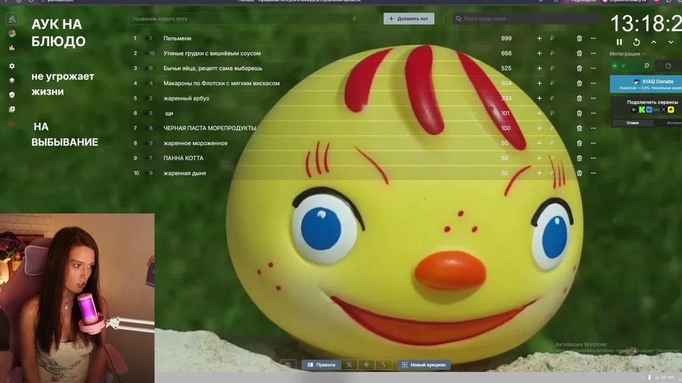Select the Пельмени lot name
Screen dimensions: 682x383
pos(177,38)
